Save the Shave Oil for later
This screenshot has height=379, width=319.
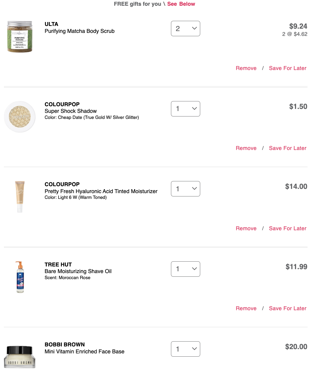(x=288, y=308)
